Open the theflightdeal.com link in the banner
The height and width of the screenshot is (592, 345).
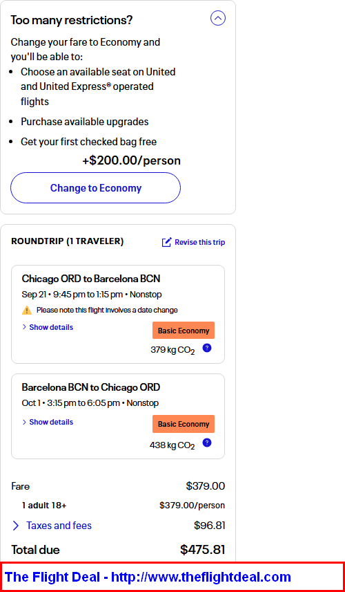pyautogui.click(x=201, y=577)
